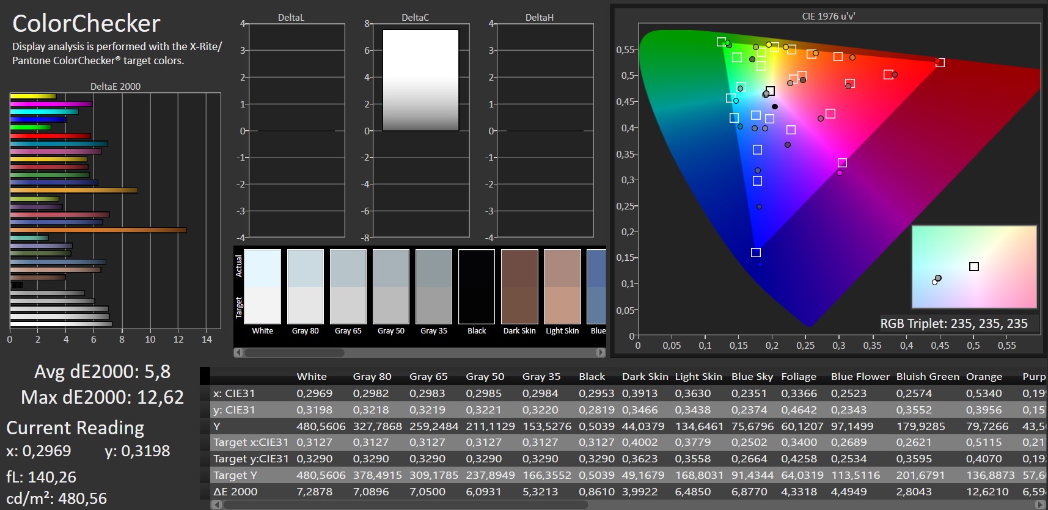
Task: Click the magenta DeltaE 2000 bar
Action: point(51,104)
